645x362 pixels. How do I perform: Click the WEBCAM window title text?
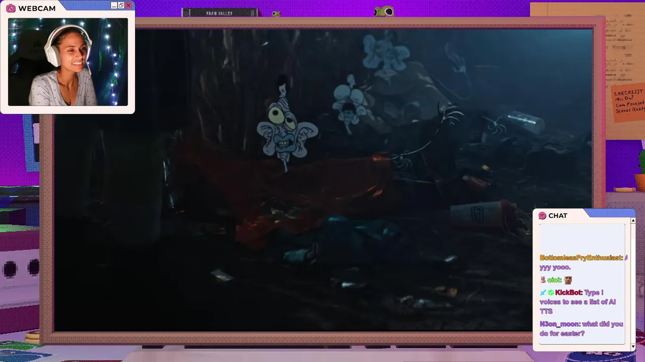[x=37, y=8]
